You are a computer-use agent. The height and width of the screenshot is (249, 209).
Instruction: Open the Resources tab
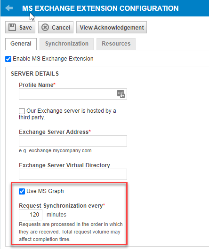(116, 44)
